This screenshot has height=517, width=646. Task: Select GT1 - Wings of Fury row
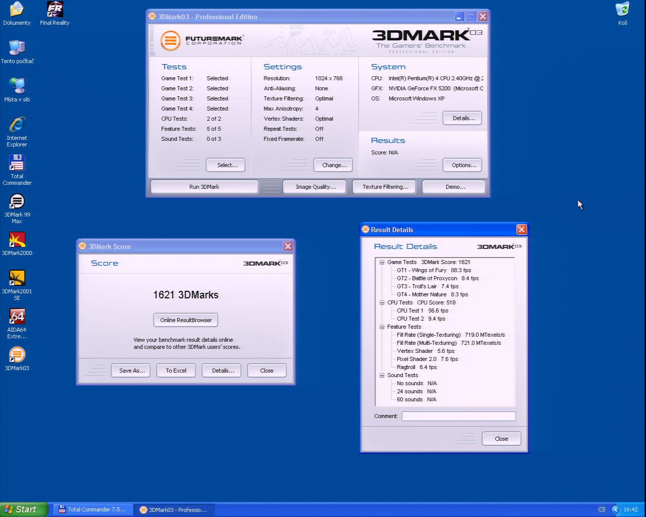[x=434, y=270]
